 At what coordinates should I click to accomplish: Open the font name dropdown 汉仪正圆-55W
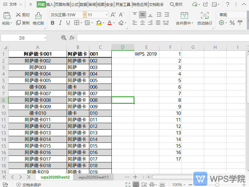[x=85, y=15]
